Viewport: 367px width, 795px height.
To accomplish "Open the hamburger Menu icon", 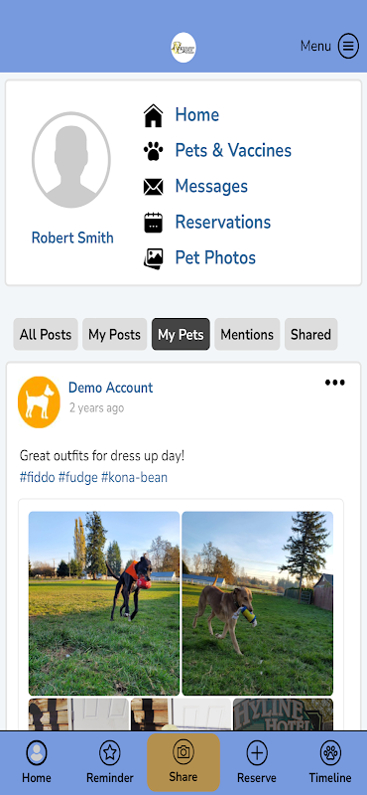I will [x=348, y=46].
